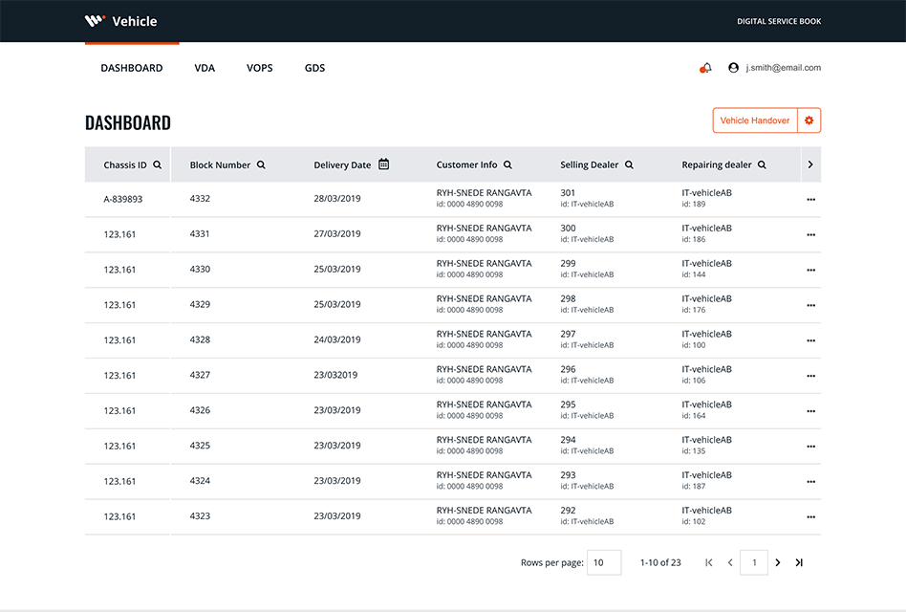Open the GDS section
906x612 pixels.
tap(314, 68)
